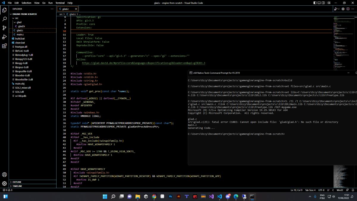The height and width of the screenshot is (201, 357).
Task: Open the Explorer view in activity bar
Action: [4, 10]
